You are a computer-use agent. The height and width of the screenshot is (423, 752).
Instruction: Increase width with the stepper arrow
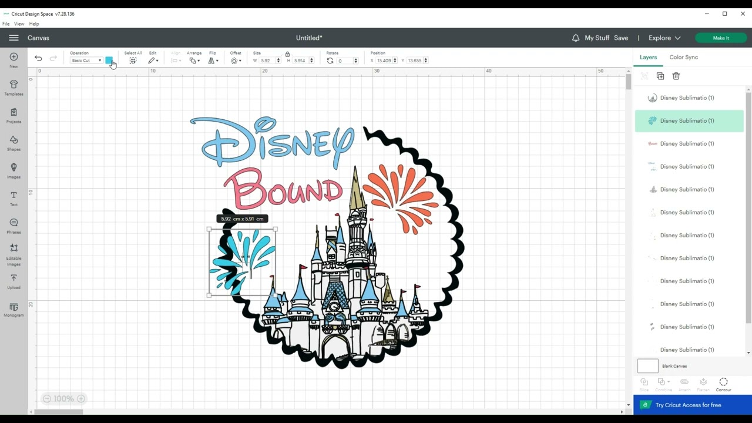[278, 59]
